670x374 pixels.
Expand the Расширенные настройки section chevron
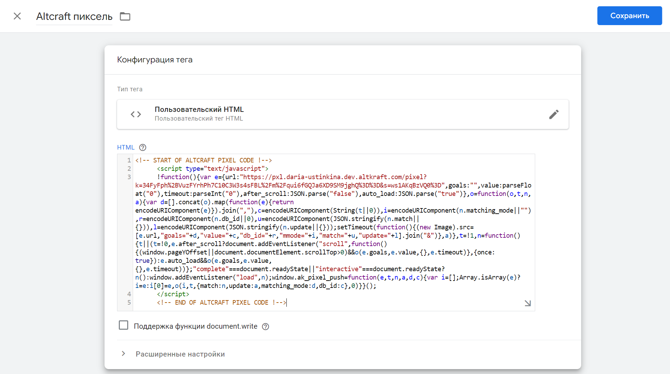click(123, 354)
